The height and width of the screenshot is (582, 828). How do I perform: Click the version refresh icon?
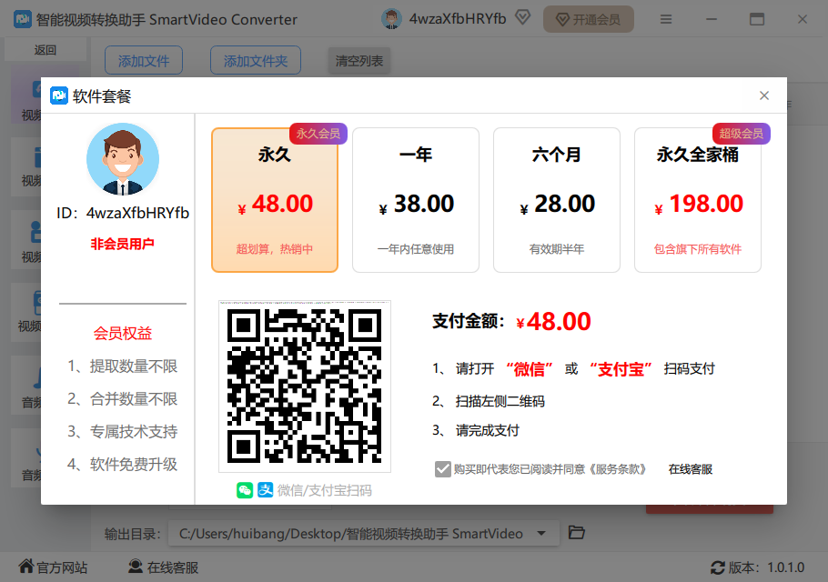point(718,567)
